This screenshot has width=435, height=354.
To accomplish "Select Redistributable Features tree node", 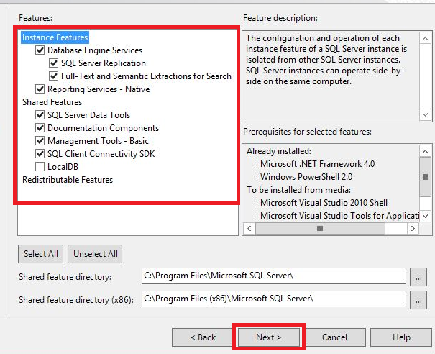I will 68,180.
